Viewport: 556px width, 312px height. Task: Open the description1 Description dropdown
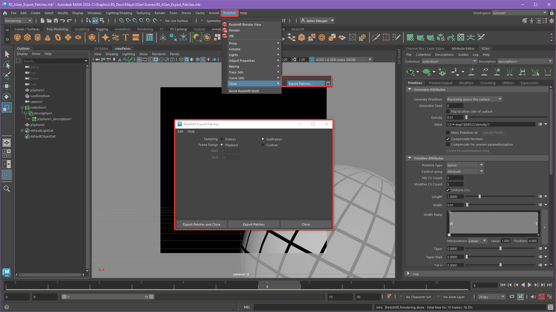pyautogui.click(x=525, y=62)
